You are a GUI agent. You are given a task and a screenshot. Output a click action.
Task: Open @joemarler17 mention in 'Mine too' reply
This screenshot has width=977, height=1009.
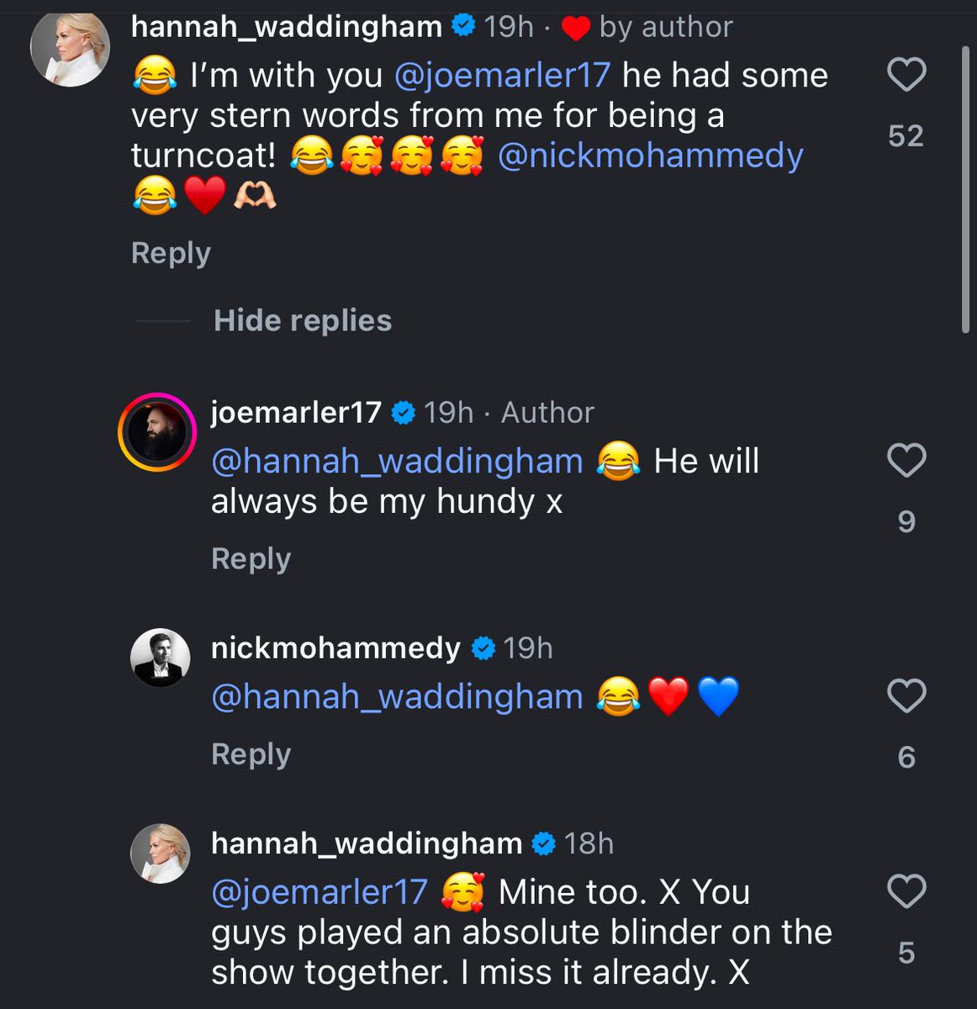tap(320, 892)
